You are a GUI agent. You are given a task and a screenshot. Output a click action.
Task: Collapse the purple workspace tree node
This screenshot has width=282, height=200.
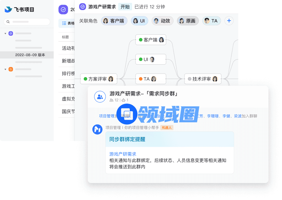click(x=5, y=33)
